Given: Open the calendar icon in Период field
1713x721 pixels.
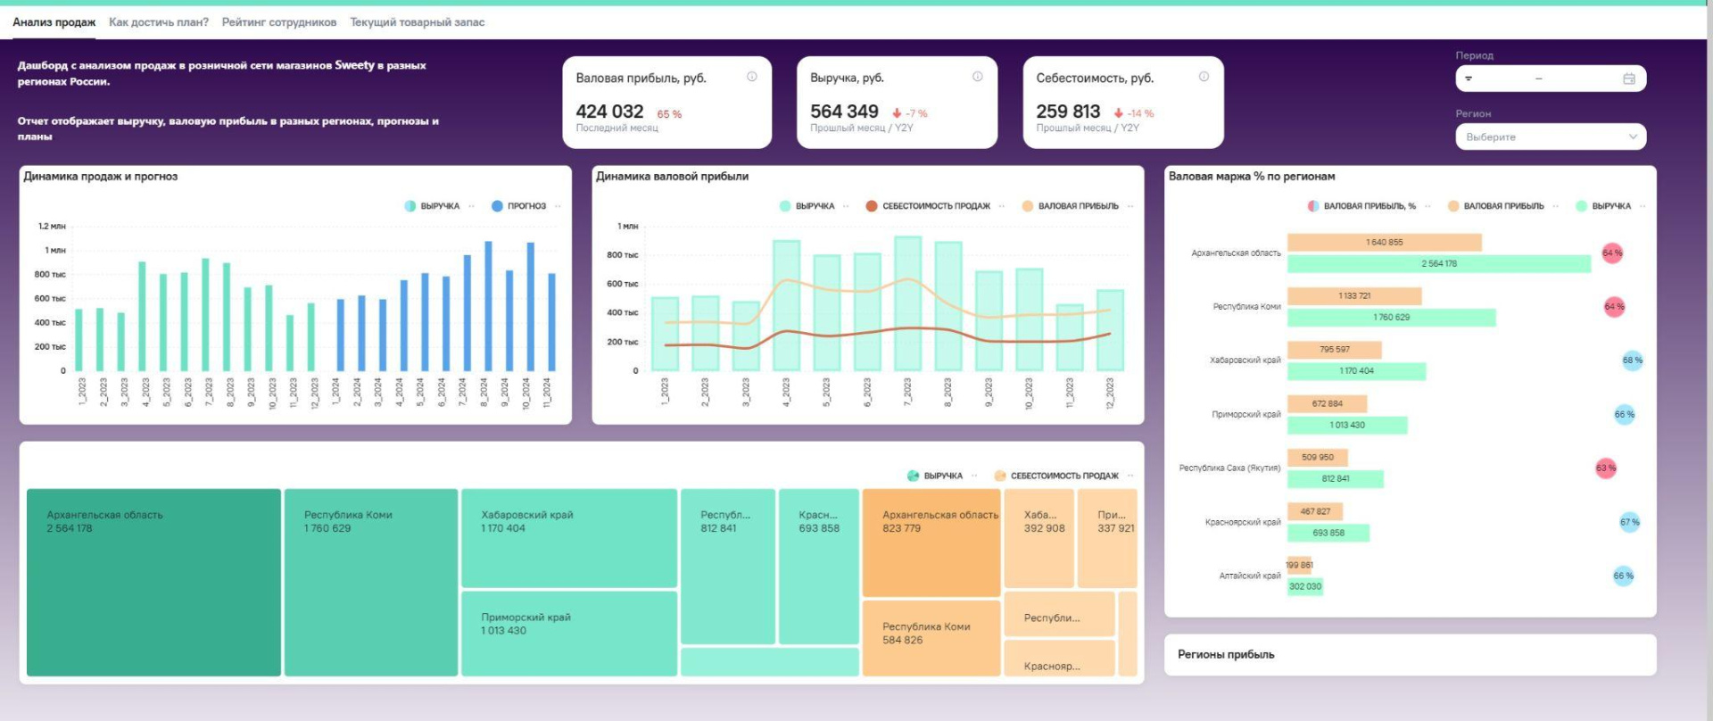Looking at the screenshot, I should 1628,79.
